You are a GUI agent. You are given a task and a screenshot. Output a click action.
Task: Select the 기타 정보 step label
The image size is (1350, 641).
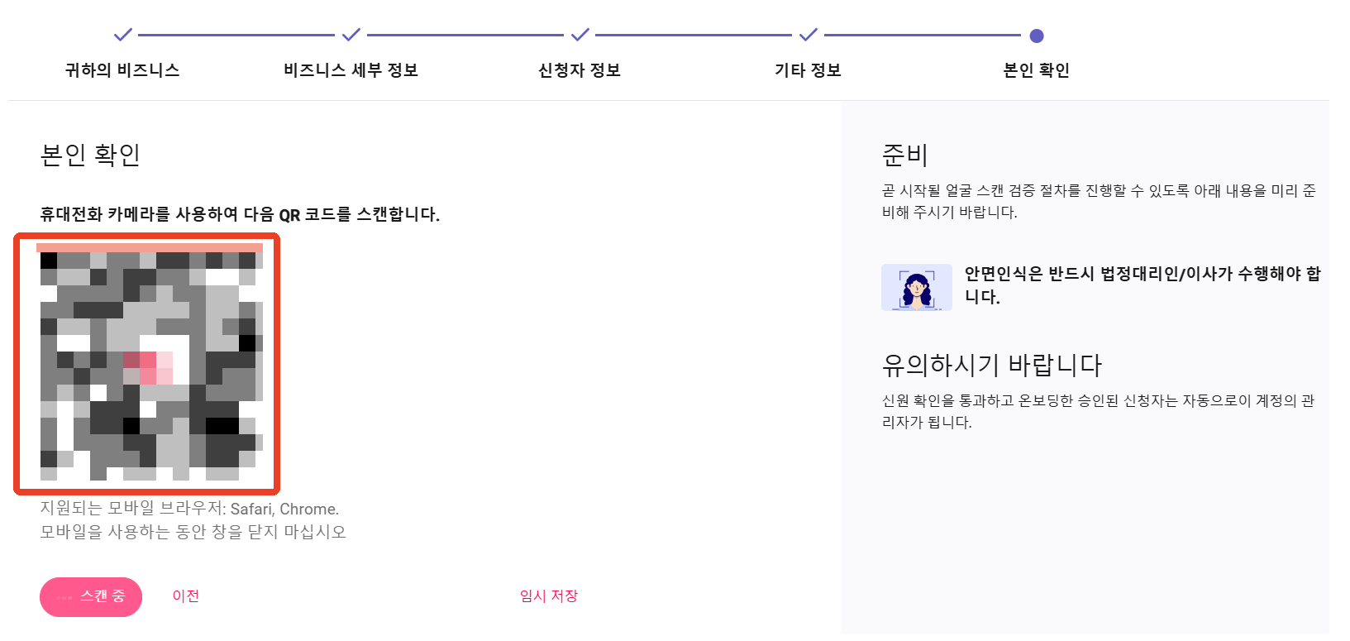tap(808, 70)
